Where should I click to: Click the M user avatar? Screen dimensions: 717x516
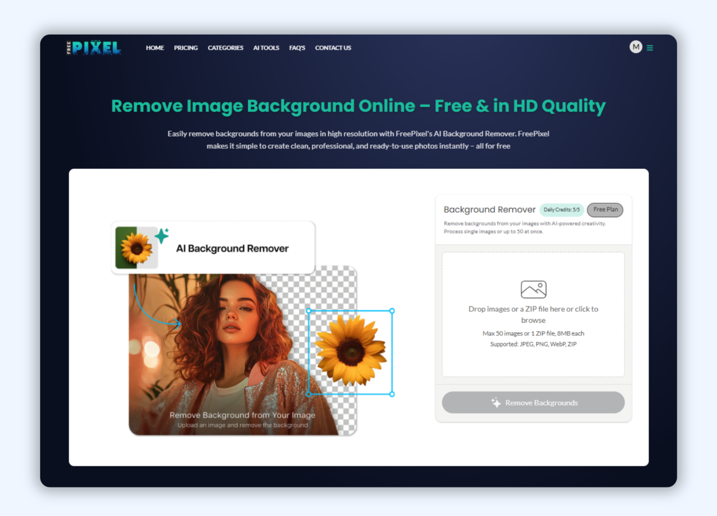(636, 47)
